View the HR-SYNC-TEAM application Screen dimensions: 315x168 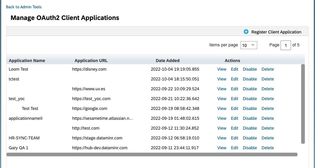point(222,138)
